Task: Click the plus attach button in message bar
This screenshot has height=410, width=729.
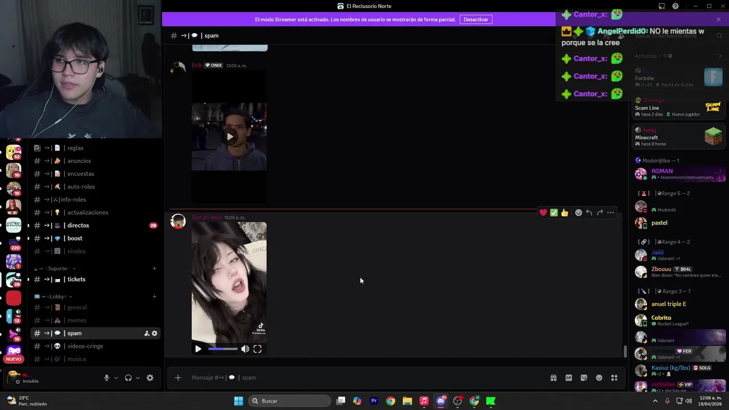Action: coord(178,378)
